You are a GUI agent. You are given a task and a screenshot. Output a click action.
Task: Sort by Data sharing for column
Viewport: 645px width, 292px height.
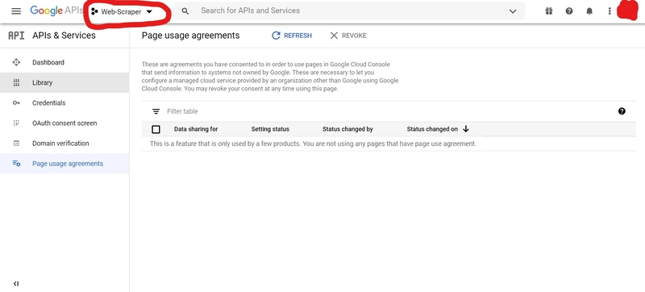point(196,129)
